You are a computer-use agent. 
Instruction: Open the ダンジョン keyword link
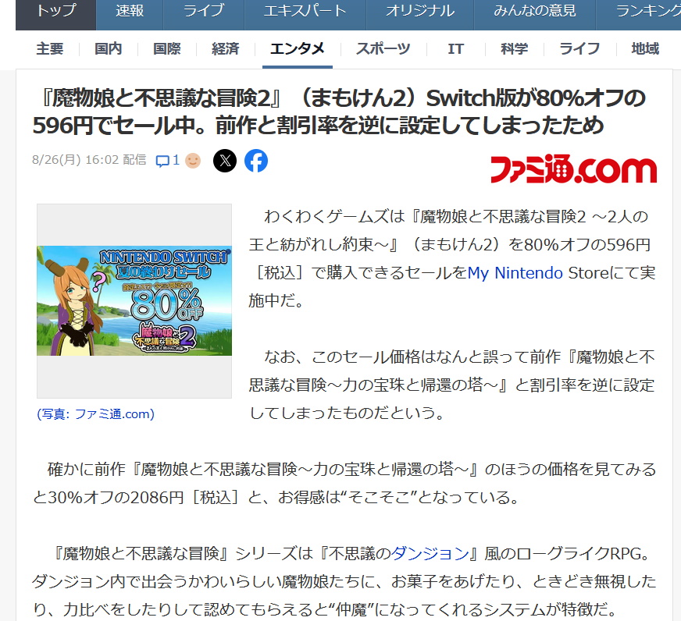(x=430, y=554)
